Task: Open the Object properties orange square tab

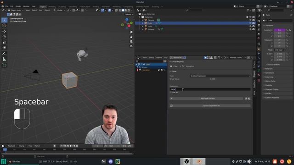Action: click(x=259, y=49)
